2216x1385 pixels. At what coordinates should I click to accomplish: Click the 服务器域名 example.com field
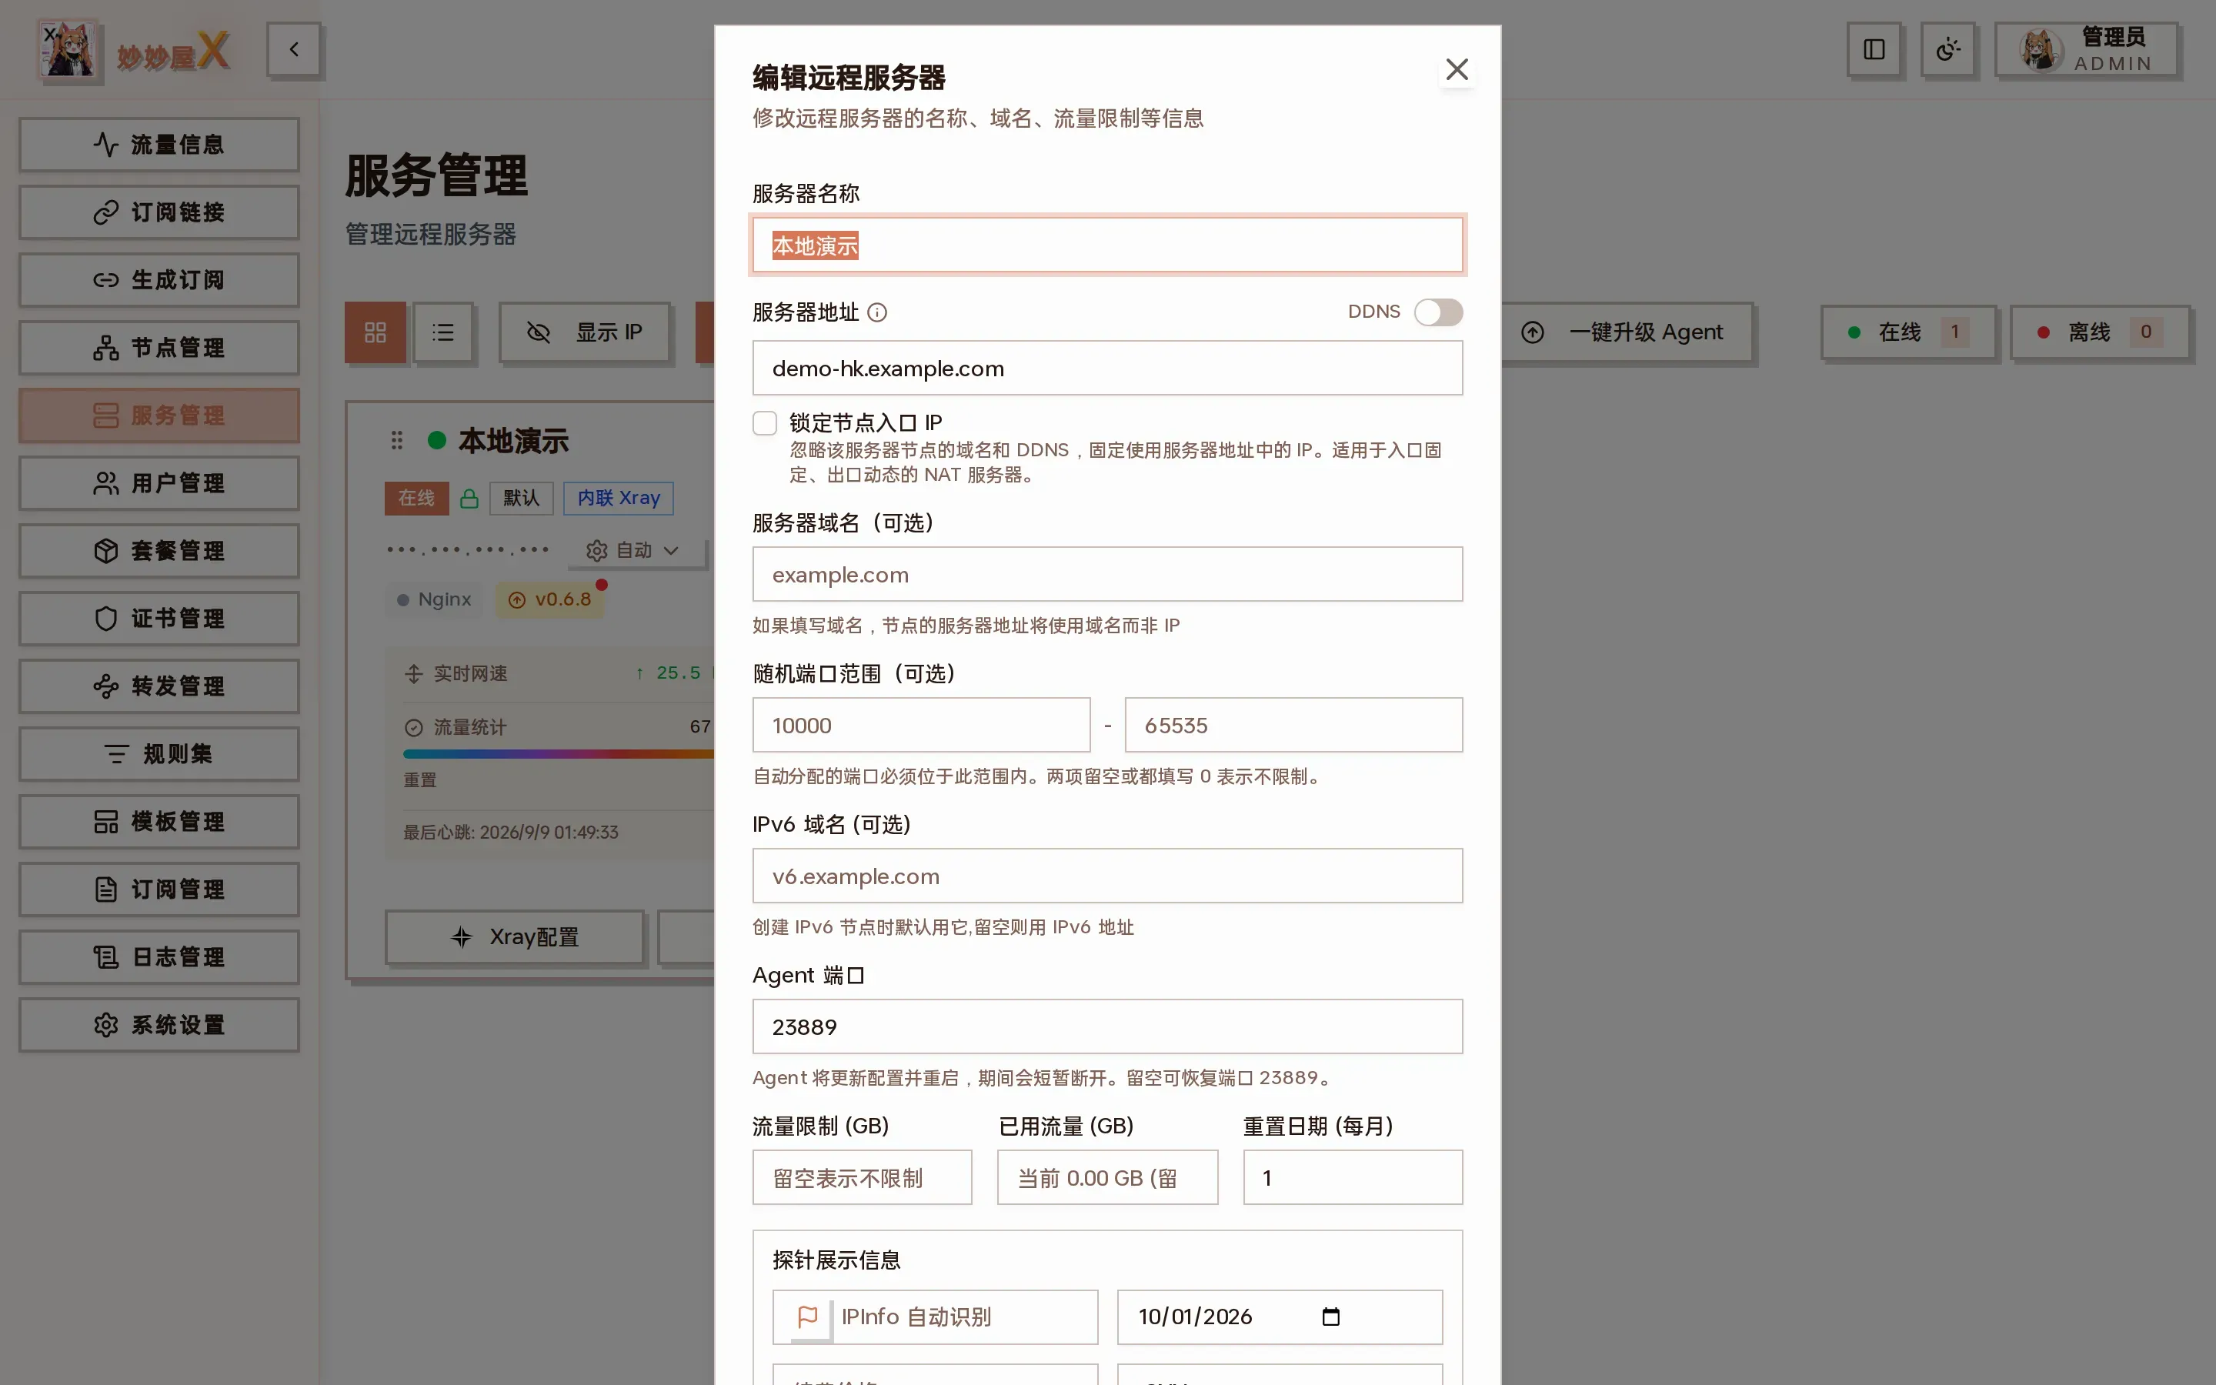(x=1107, y=574)
